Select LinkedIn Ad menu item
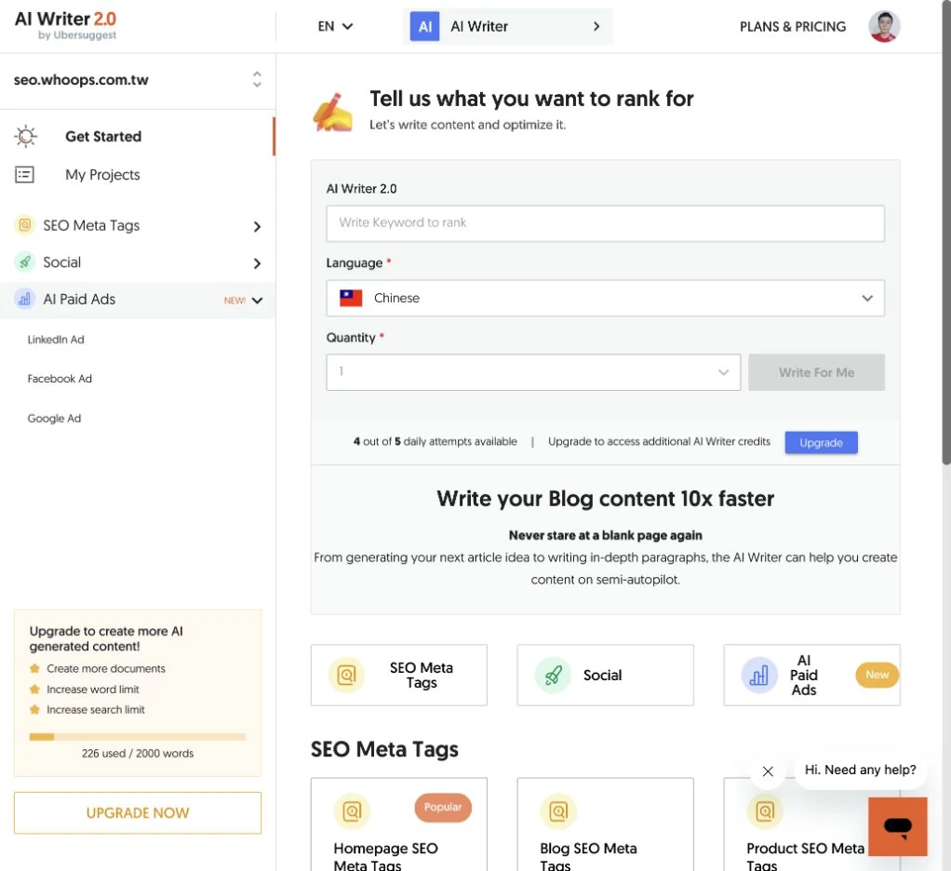This screenshot has width=951, height=871. coord(56,340)
